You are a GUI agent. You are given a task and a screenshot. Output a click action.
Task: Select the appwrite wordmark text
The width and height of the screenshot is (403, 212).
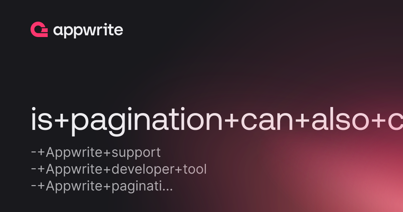88,31
